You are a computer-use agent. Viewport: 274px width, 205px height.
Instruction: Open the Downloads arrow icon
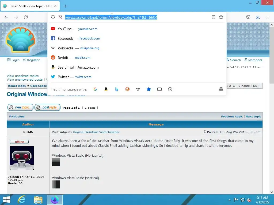(x=258, y=17)
